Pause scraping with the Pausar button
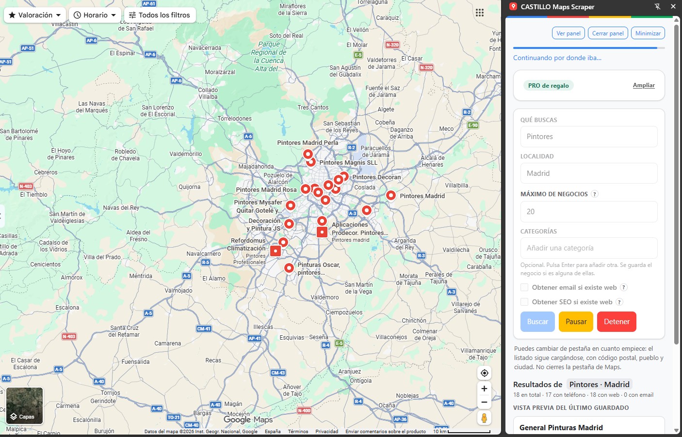This screenshot has width=682, height=437. point(576,322)
